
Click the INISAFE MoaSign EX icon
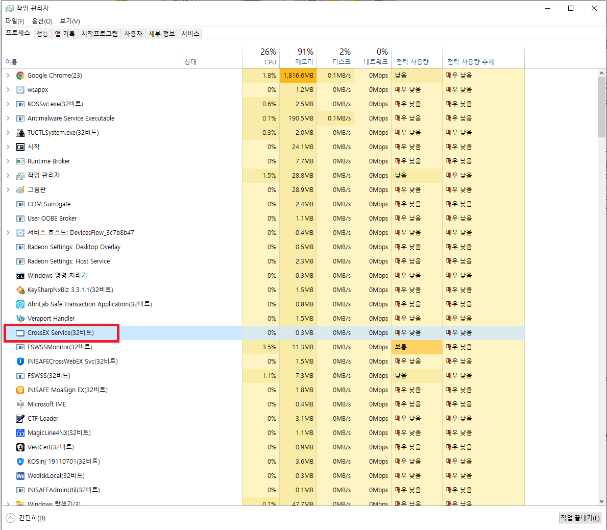[x=20, y=390]
